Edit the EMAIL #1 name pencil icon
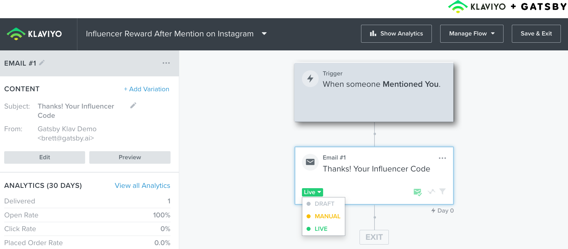The width and height of the screenshot is (568, 249). click(x=42, y=63)
